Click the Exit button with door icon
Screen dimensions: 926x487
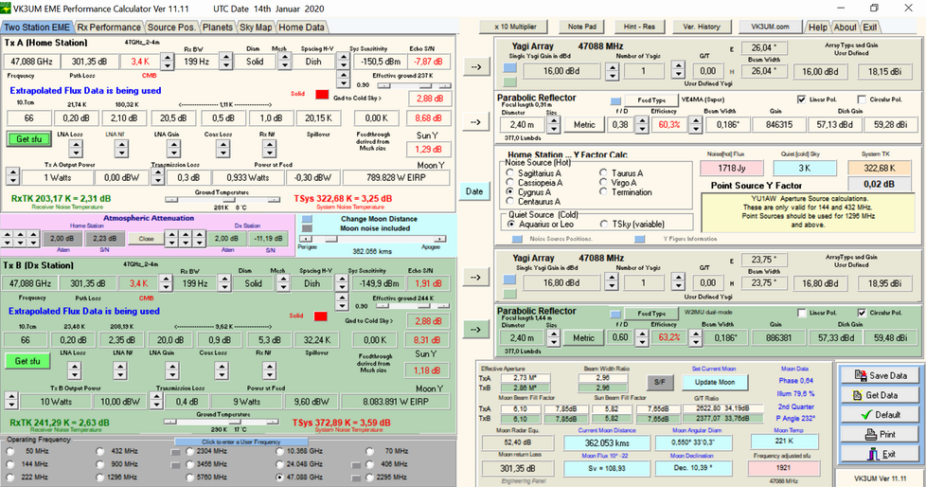(x=880, y=453)
